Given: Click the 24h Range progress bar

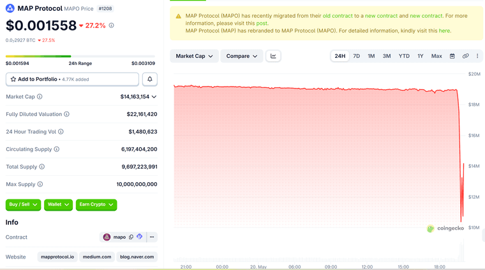Looking at the screenshot, I should 80,56.
